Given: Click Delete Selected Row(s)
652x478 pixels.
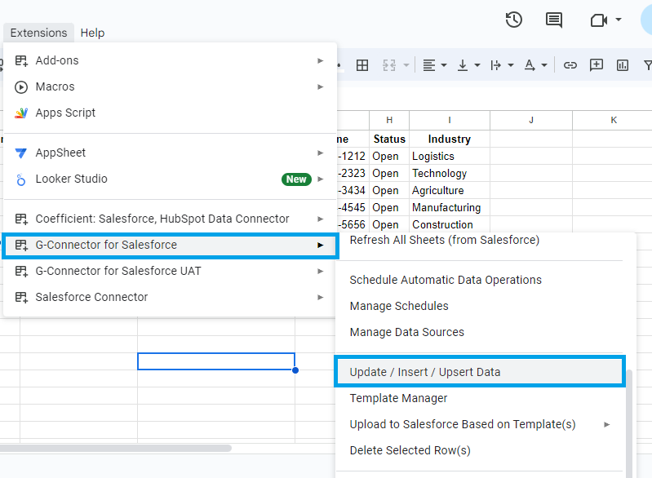Looking at the screenshot, I should point(410,450).
